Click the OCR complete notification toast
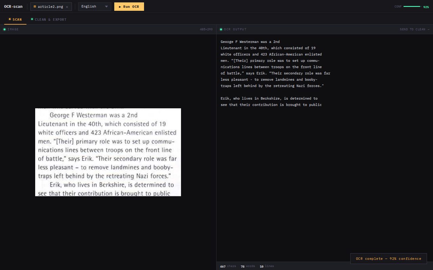433x270 pixels. 388,259
